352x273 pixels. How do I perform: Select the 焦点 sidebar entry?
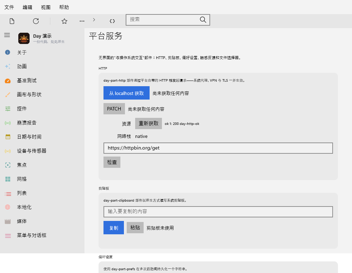coord(42,165)
